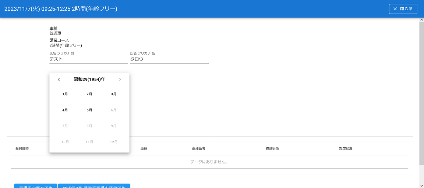Viewport: 424px width, 188px height.
Task: Click the 対応状況 column header
Action: point(346,149)
